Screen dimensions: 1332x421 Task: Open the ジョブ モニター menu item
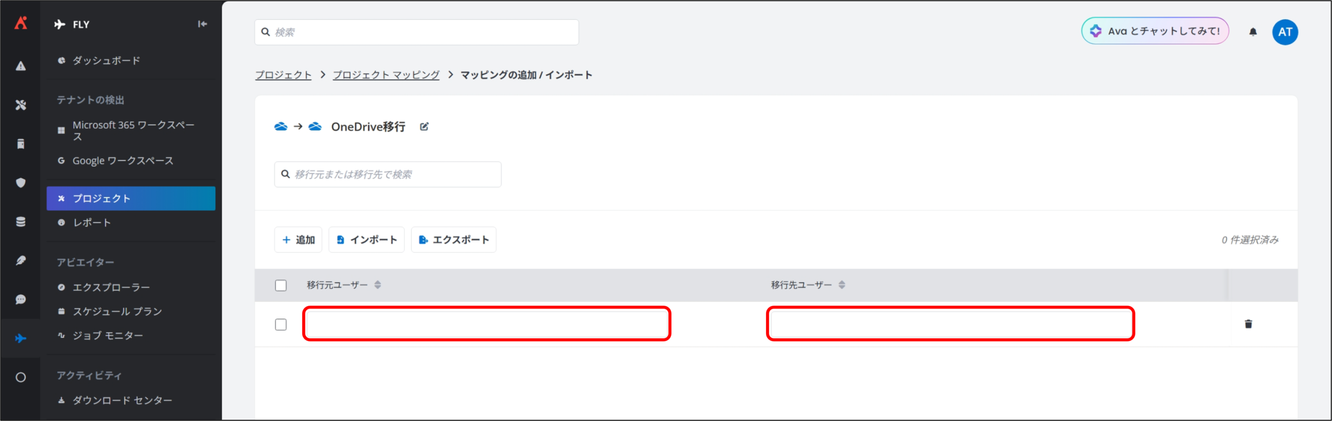(x=108, y=336)
